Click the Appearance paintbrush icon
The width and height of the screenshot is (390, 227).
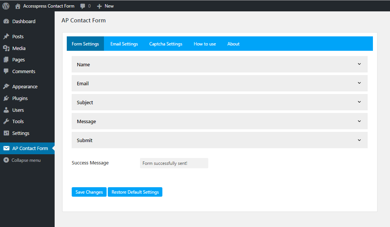[x=6, y=86]
